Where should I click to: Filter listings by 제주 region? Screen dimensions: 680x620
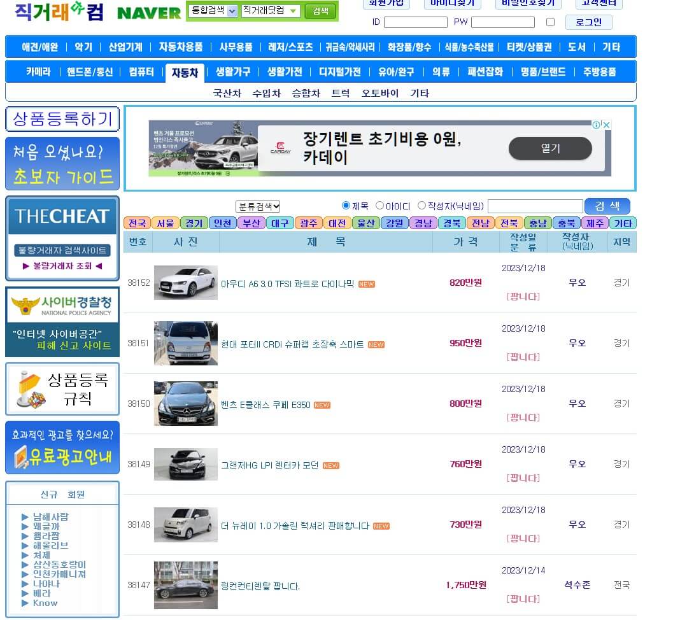(x=595, y=223)
